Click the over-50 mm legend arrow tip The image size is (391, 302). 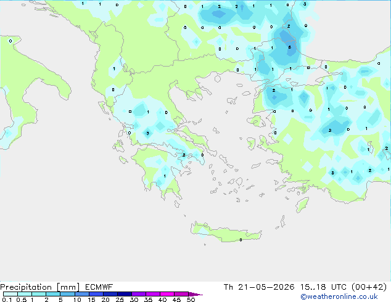196,294
